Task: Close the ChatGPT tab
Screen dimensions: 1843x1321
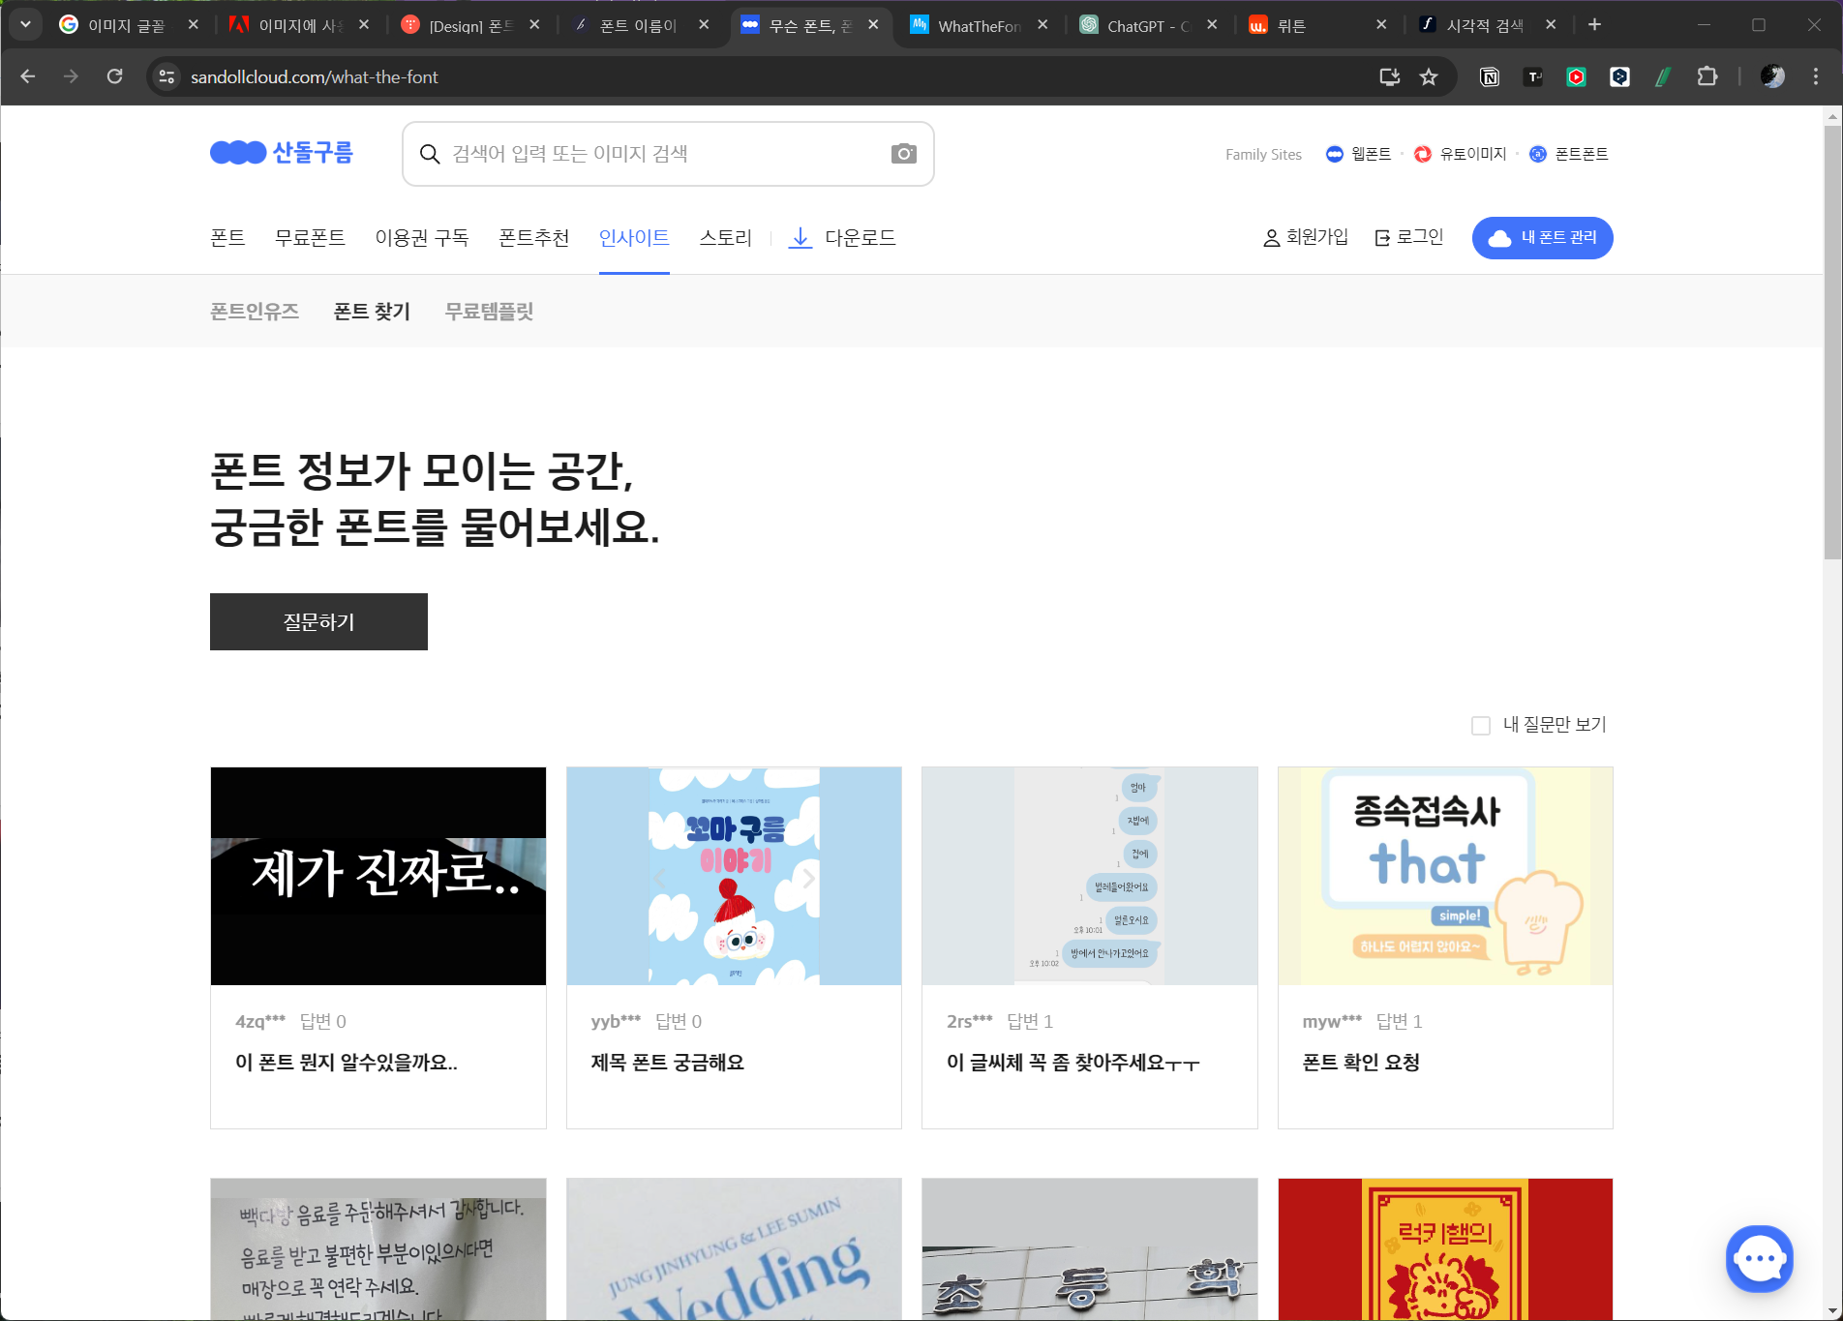Action: tap(1212, 25)
